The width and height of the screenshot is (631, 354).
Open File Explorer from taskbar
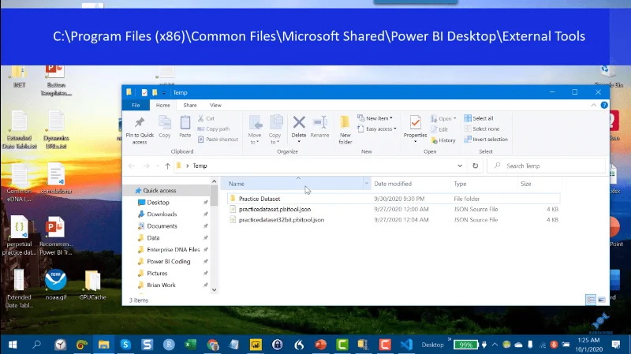point(104,345)
